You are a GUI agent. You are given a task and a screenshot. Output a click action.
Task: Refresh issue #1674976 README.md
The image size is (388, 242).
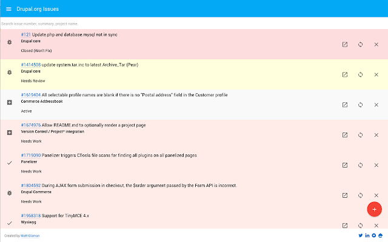pos(360,135)
